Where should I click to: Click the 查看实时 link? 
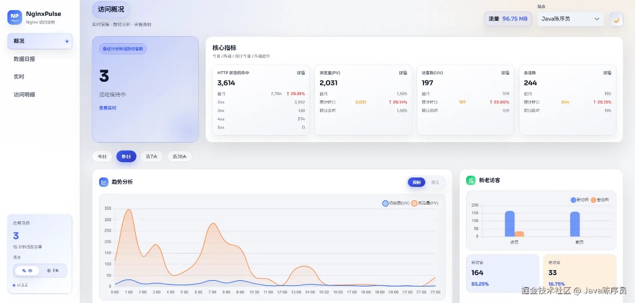pyautogui.click(x=107, y=108)
